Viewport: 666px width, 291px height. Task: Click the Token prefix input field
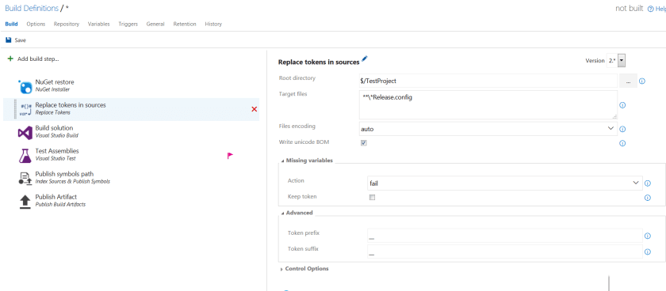[x=505, y=236]
